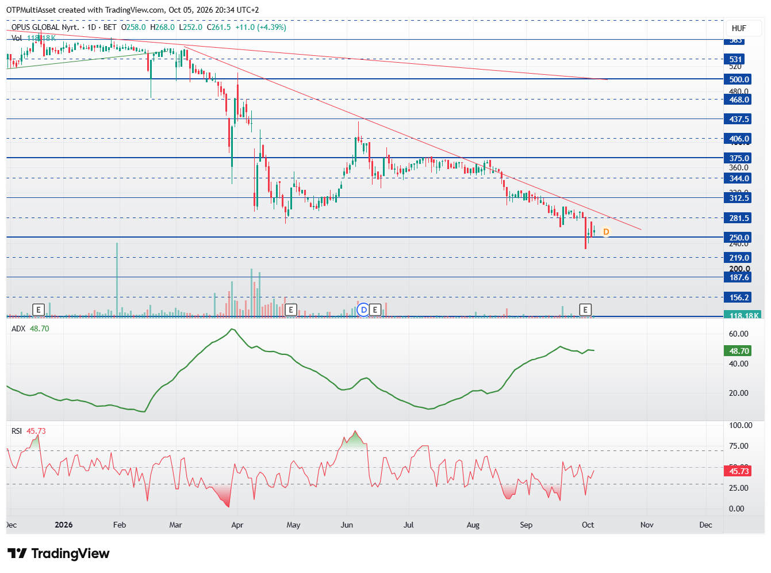Click the 406.0 price level label
This screenshot has width=771, height=573.
coord(739,139)
